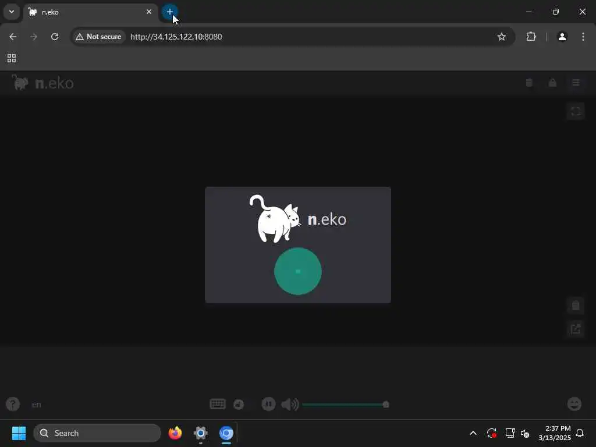
Task: Click the address bar URL
Action: [176, 37]
